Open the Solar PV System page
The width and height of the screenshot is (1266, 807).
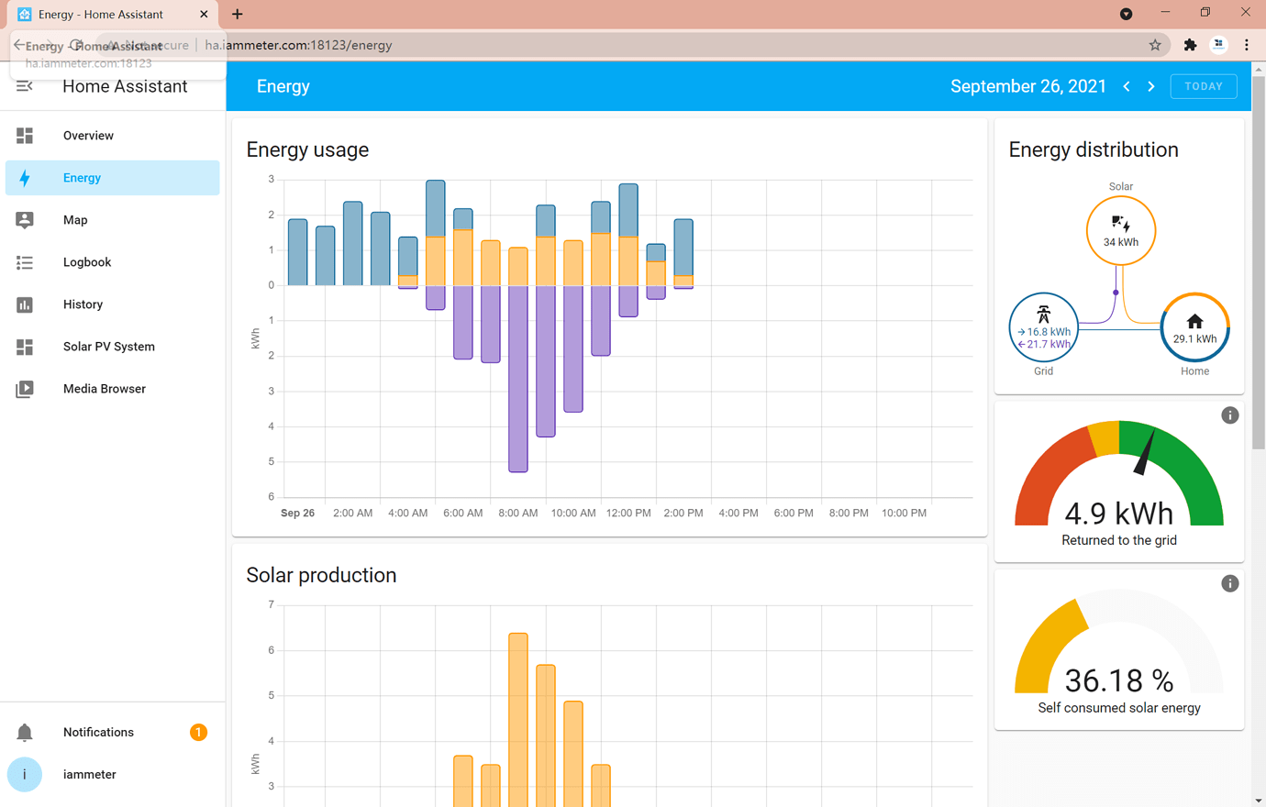pos(108,347)
